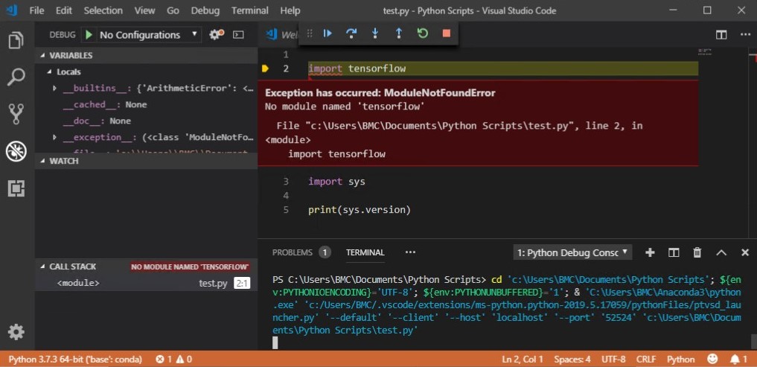Viewport: 757px width, 367px height.
Task: Change line endings via CRLF
Action: click(646, 360)
